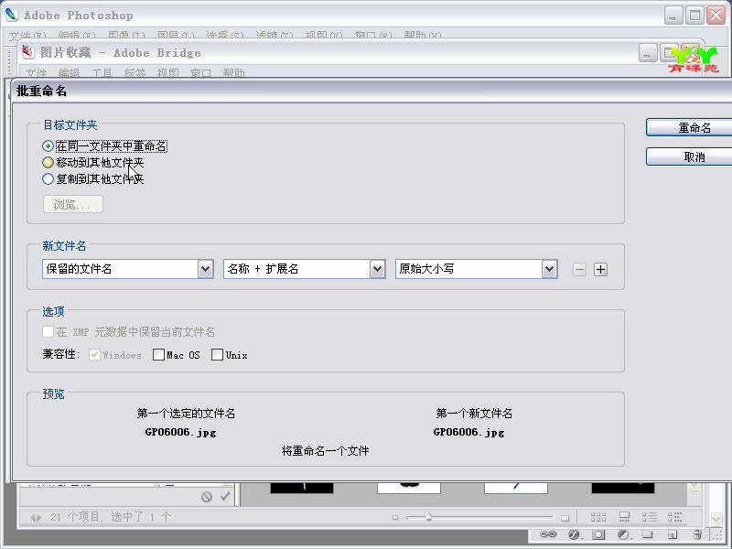Enable Unix compatibility checkbox
This screenshot has height=549, width=732.
point(217,355)
